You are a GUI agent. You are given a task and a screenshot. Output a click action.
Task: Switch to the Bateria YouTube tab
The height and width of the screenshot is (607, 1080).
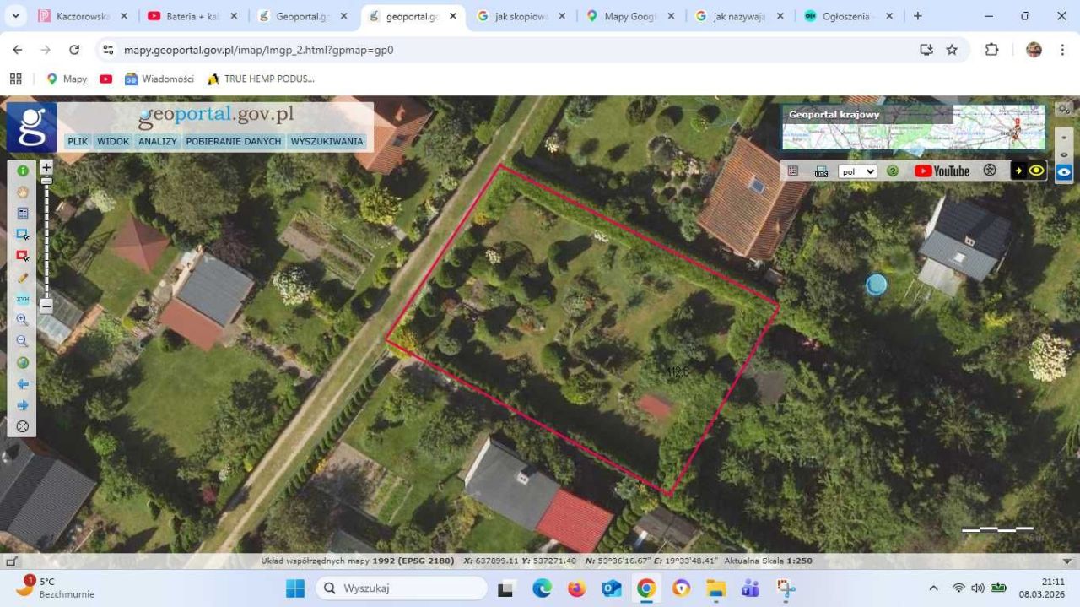pos(193,16)
